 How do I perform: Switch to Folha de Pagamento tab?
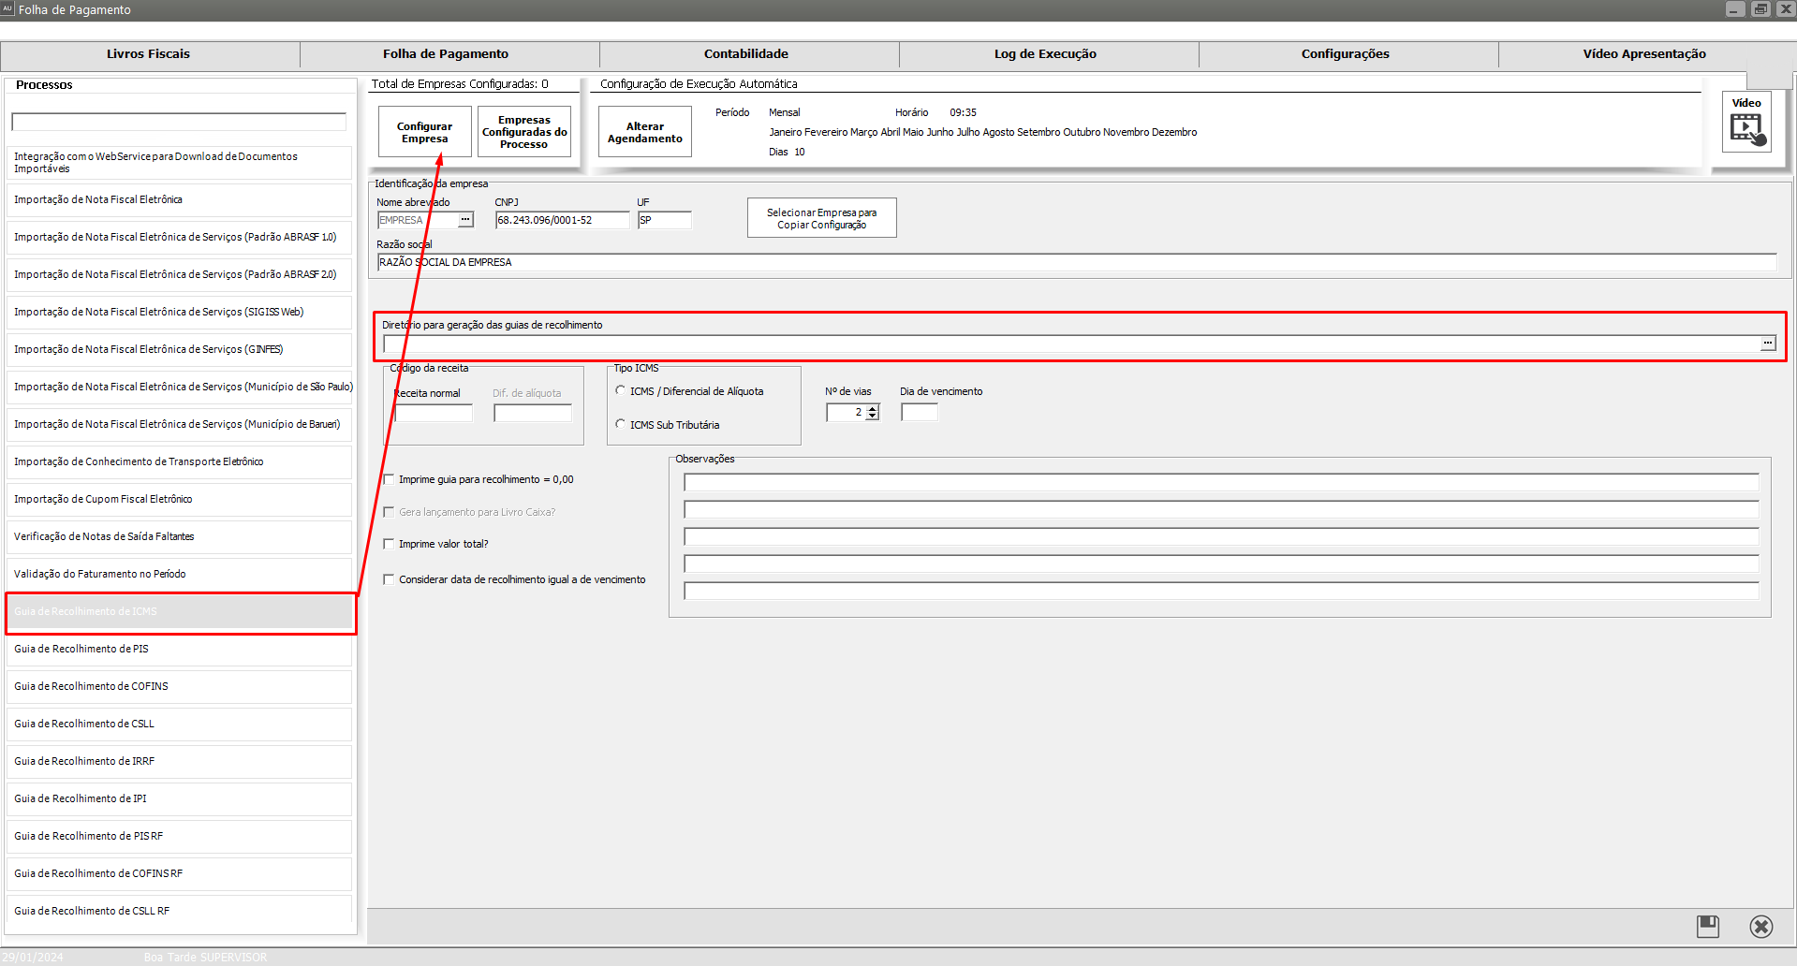point(446,54)
